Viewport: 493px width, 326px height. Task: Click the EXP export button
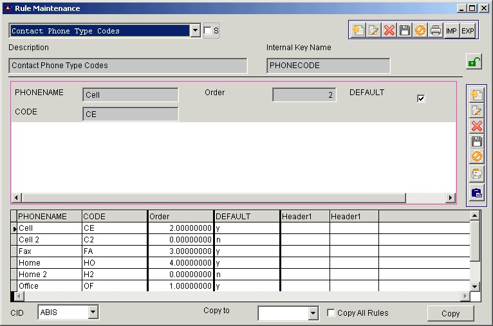[468, 30]
